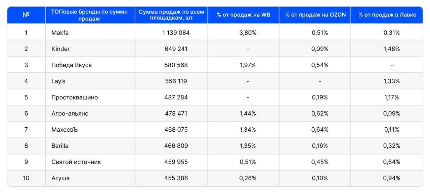This screenshot has width=430, height=193.
Task: Select the 3,80% WB share cell
Action: pyautogui.click(x=248, y=33)
